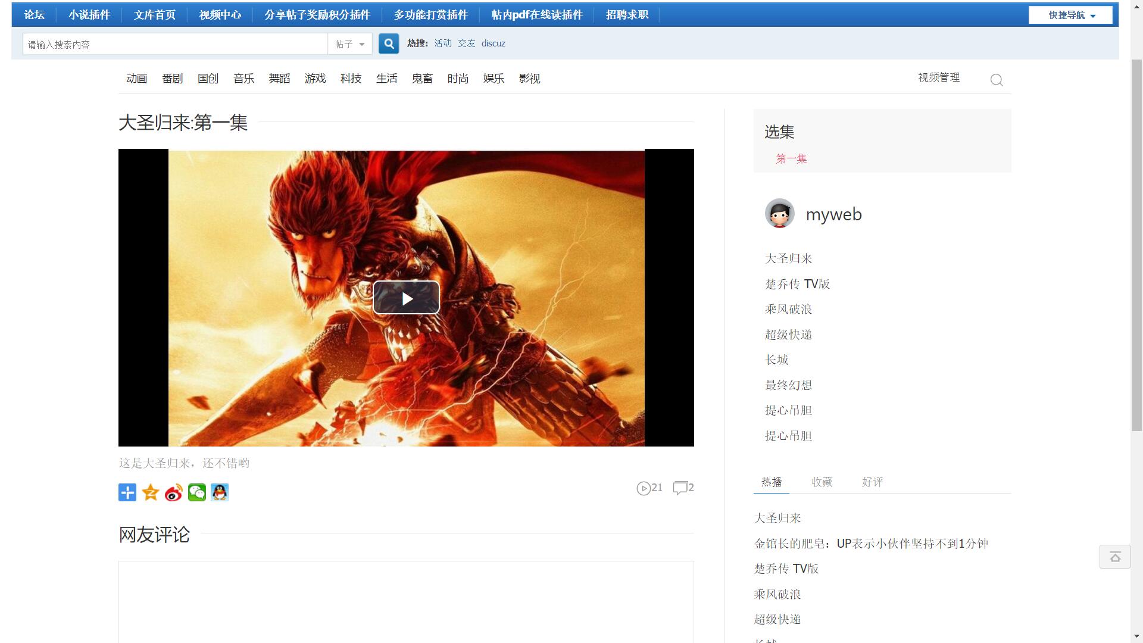Click the blue plus share icon
This screenshot has width=1143, height=643.
tap(127, 492)
